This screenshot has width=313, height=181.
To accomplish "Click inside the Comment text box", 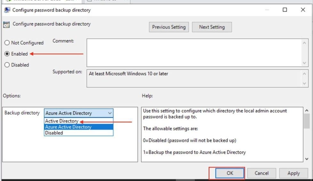I will 194,53.
